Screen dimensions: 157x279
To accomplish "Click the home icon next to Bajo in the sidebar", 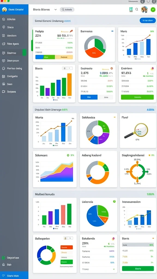I will (x=3, y=265).
